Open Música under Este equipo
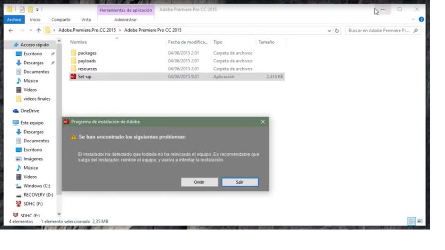This screenshot has width=445, height=250. click(x=31, y=168)
